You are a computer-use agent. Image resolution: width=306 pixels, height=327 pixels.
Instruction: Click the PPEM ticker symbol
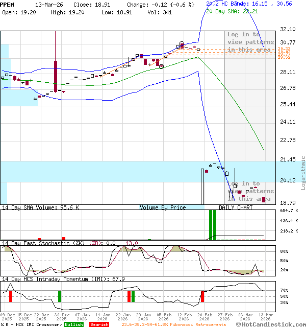pyautogui.click(x=8, y=4)
